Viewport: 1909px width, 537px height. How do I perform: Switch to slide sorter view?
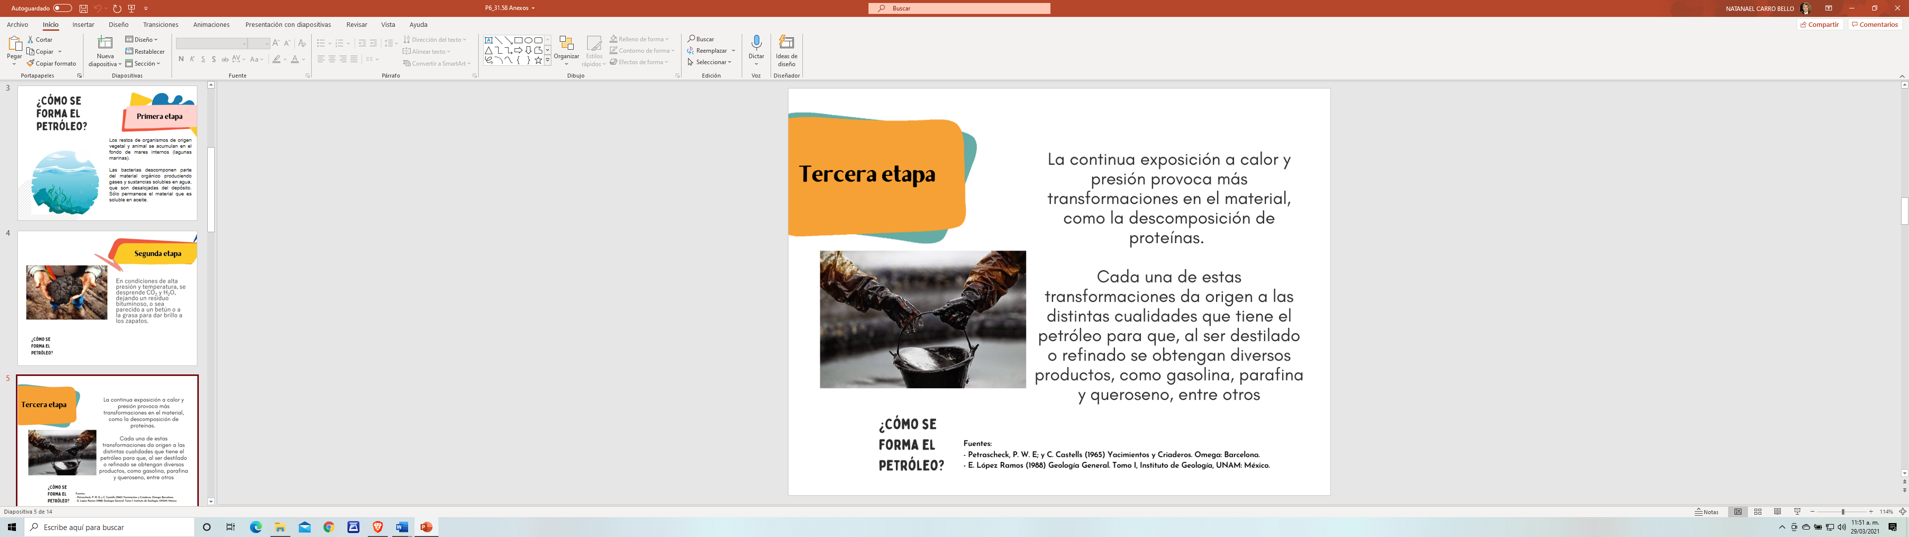pyautogui.click(x=1758, y=512)
